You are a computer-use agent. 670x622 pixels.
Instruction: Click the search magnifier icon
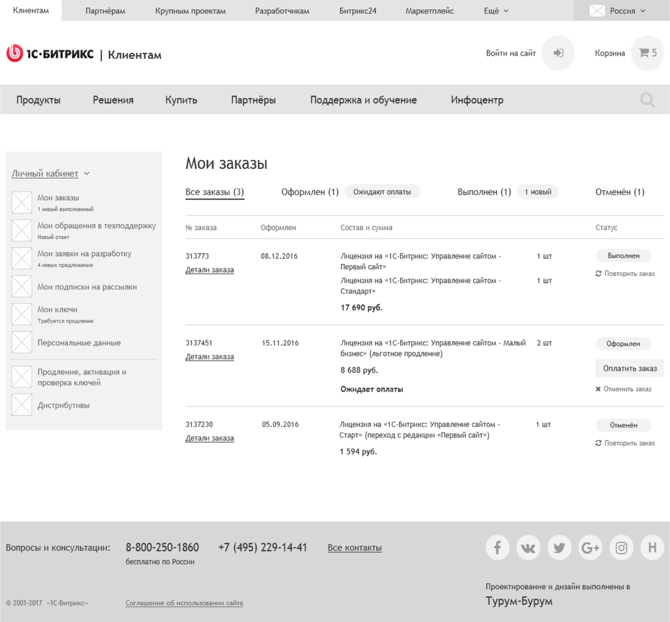click(x=647, y=100)
